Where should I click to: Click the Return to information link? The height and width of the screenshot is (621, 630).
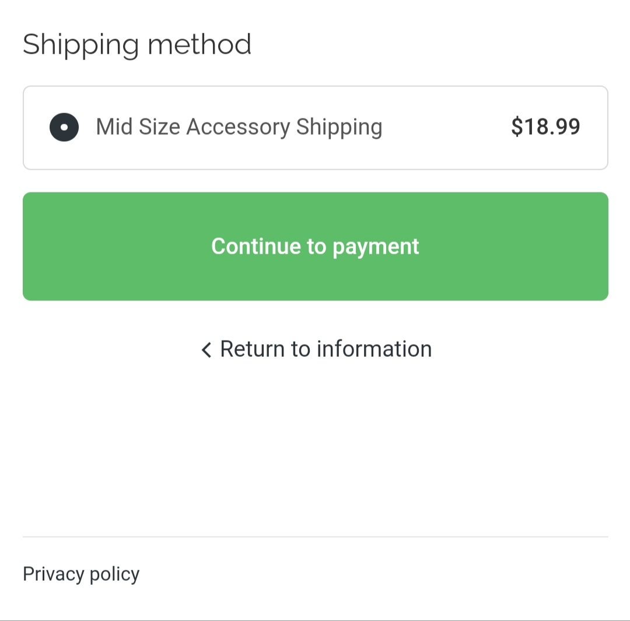click(325, 349)
